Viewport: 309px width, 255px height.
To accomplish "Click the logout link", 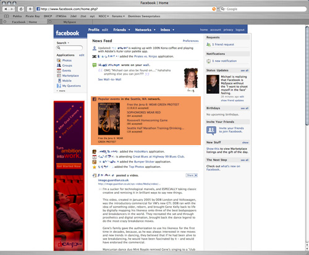I will [x=240, y=30].
